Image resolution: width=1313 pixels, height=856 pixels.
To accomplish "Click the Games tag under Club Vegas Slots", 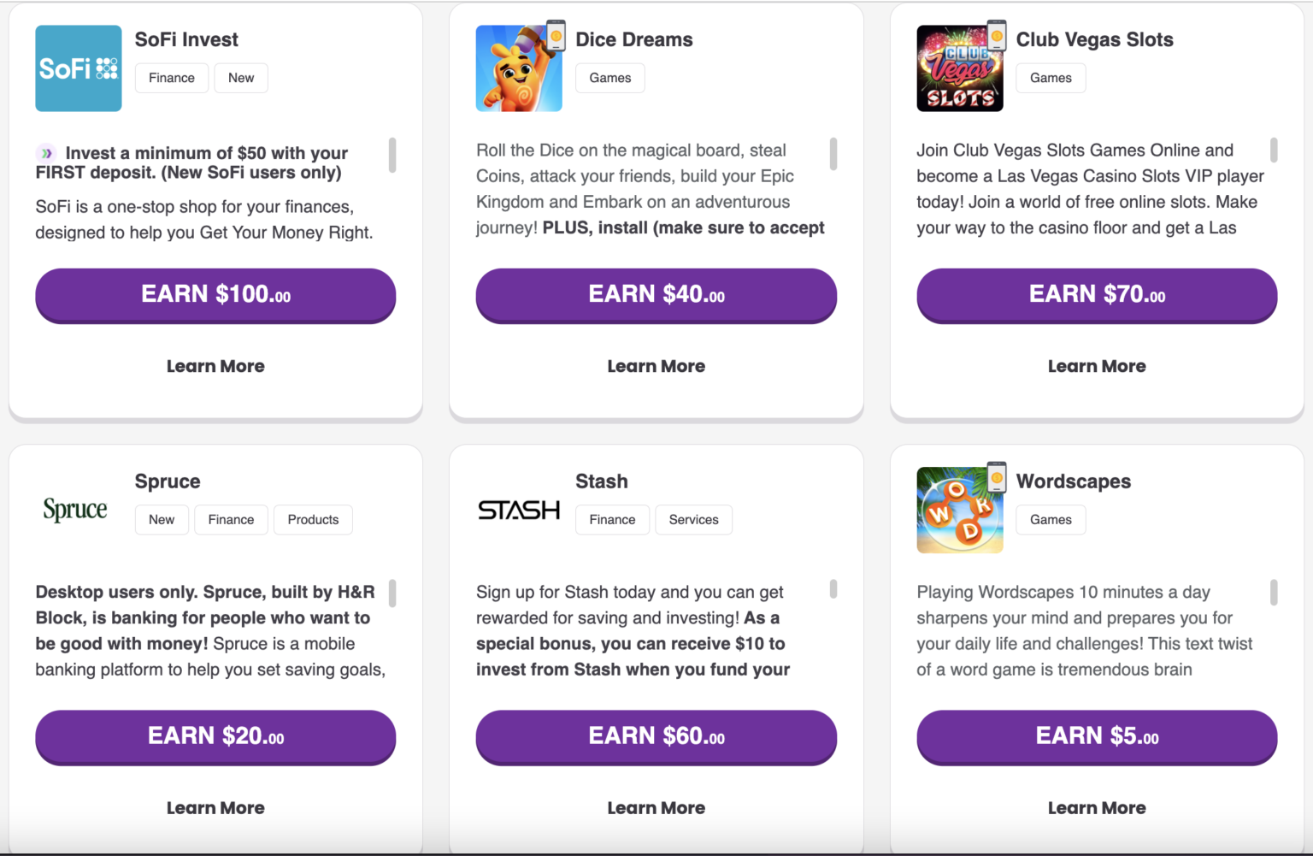I will pyautogui.click(x=1051, y=78).
